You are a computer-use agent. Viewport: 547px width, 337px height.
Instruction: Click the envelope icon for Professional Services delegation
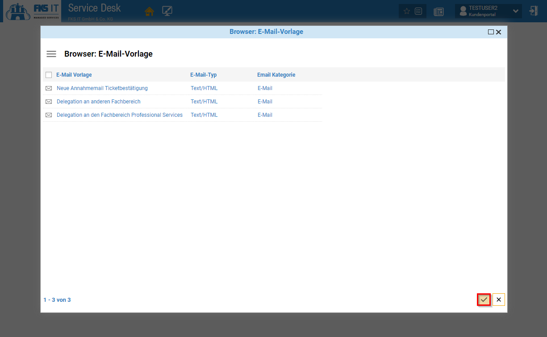tap(49, 115)
